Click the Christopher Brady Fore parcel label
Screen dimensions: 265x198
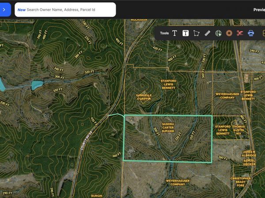241,182
